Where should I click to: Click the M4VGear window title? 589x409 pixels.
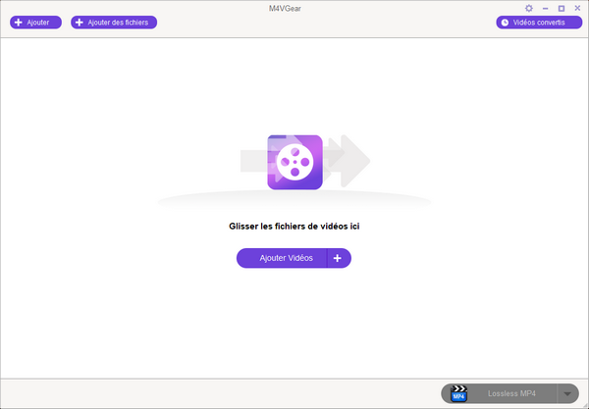coord(285,9)
